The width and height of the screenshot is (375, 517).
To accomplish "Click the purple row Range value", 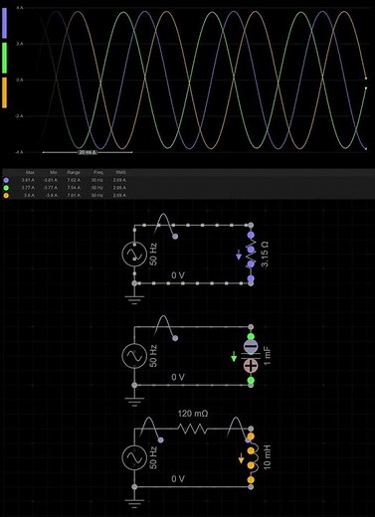I will click(74, 180).
